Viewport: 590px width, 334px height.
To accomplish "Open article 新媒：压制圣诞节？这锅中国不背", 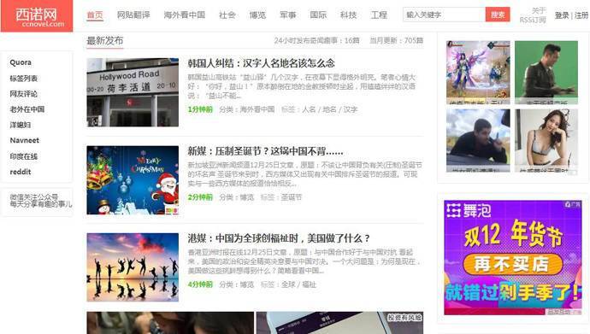I will pyautogui.click(x=265, y=151).
